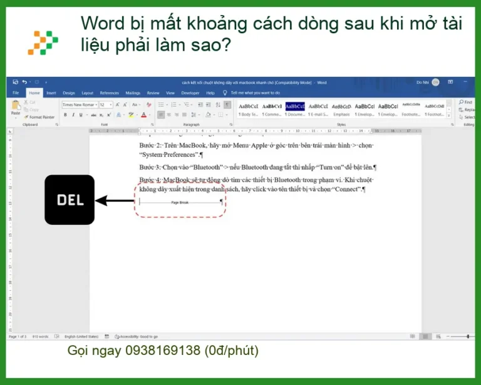
Task: Toggle Show/Hide paragraph marks button
Action: coord(227,105)
